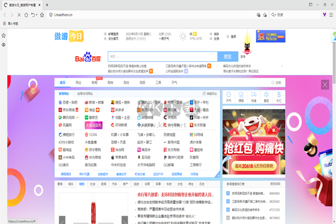Screen dimensions: 336x224
Task: Open the undo history dropdown arrow
Action: [36, 15]
